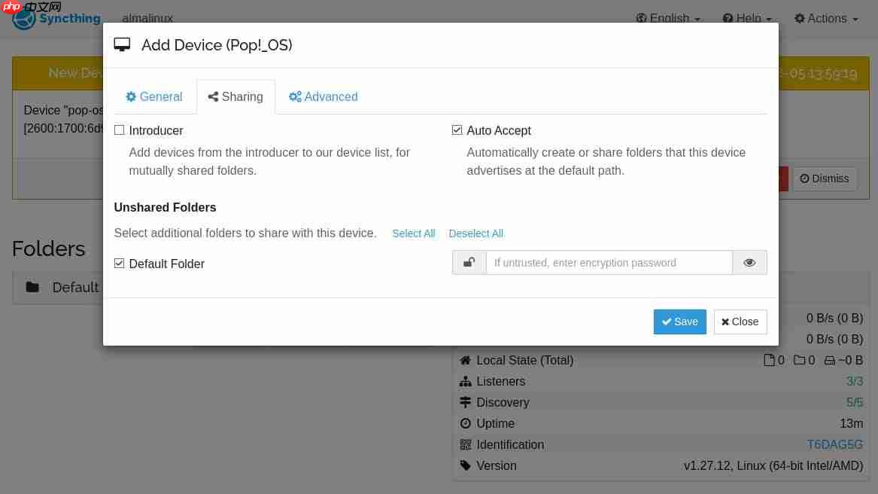This screenshot has height=494, width=878.
Task: Open the General tab
Action: 154,97
